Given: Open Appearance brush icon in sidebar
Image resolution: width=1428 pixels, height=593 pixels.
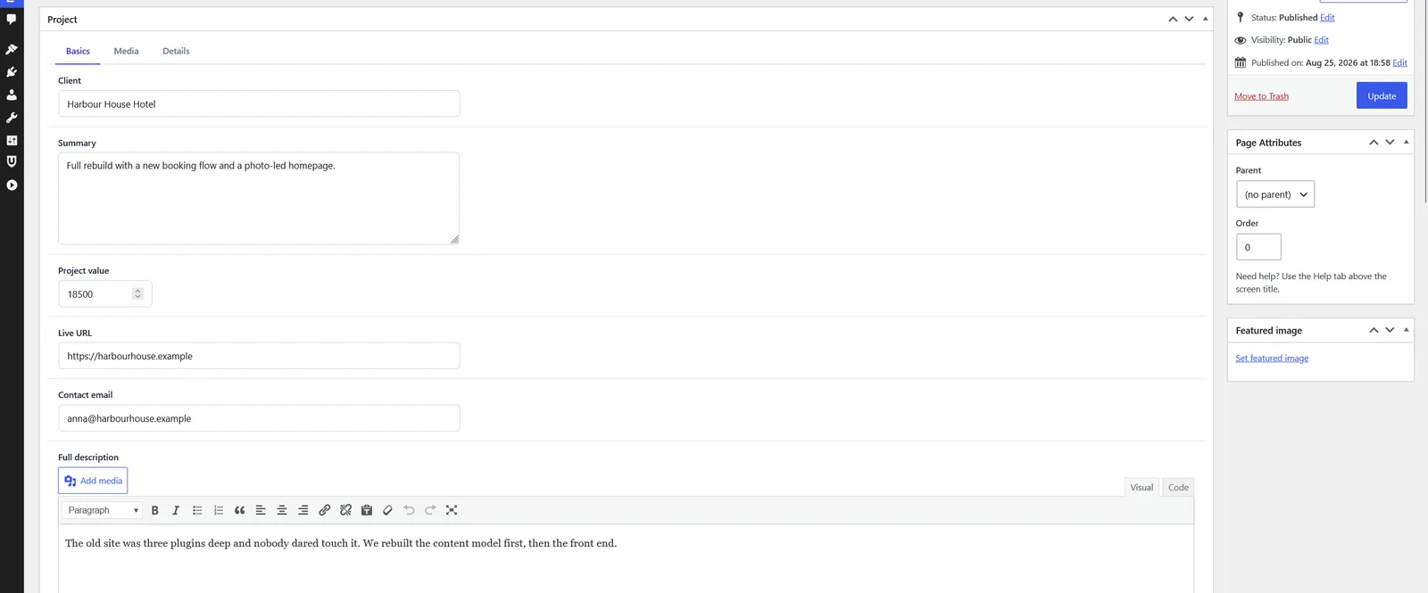Looking at the screenshot, I should pos(12,49).
